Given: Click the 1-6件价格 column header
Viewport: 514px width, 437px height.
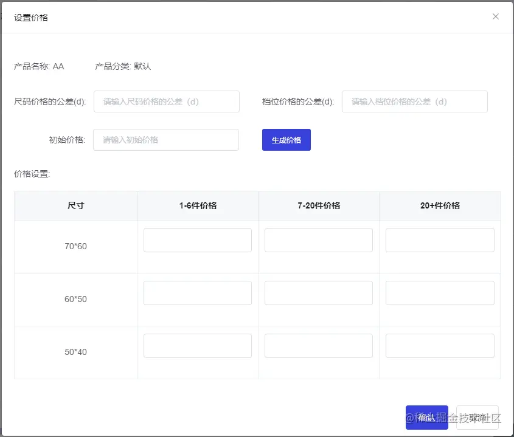Looking at the screenshot, I should (x=198, y=205).
